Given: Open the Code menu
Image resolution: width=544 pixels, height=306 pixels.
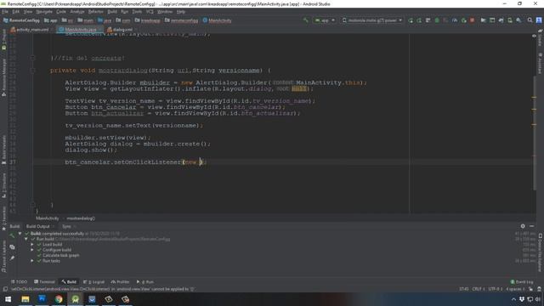Looking at the screenshot, I should point(61,11).
